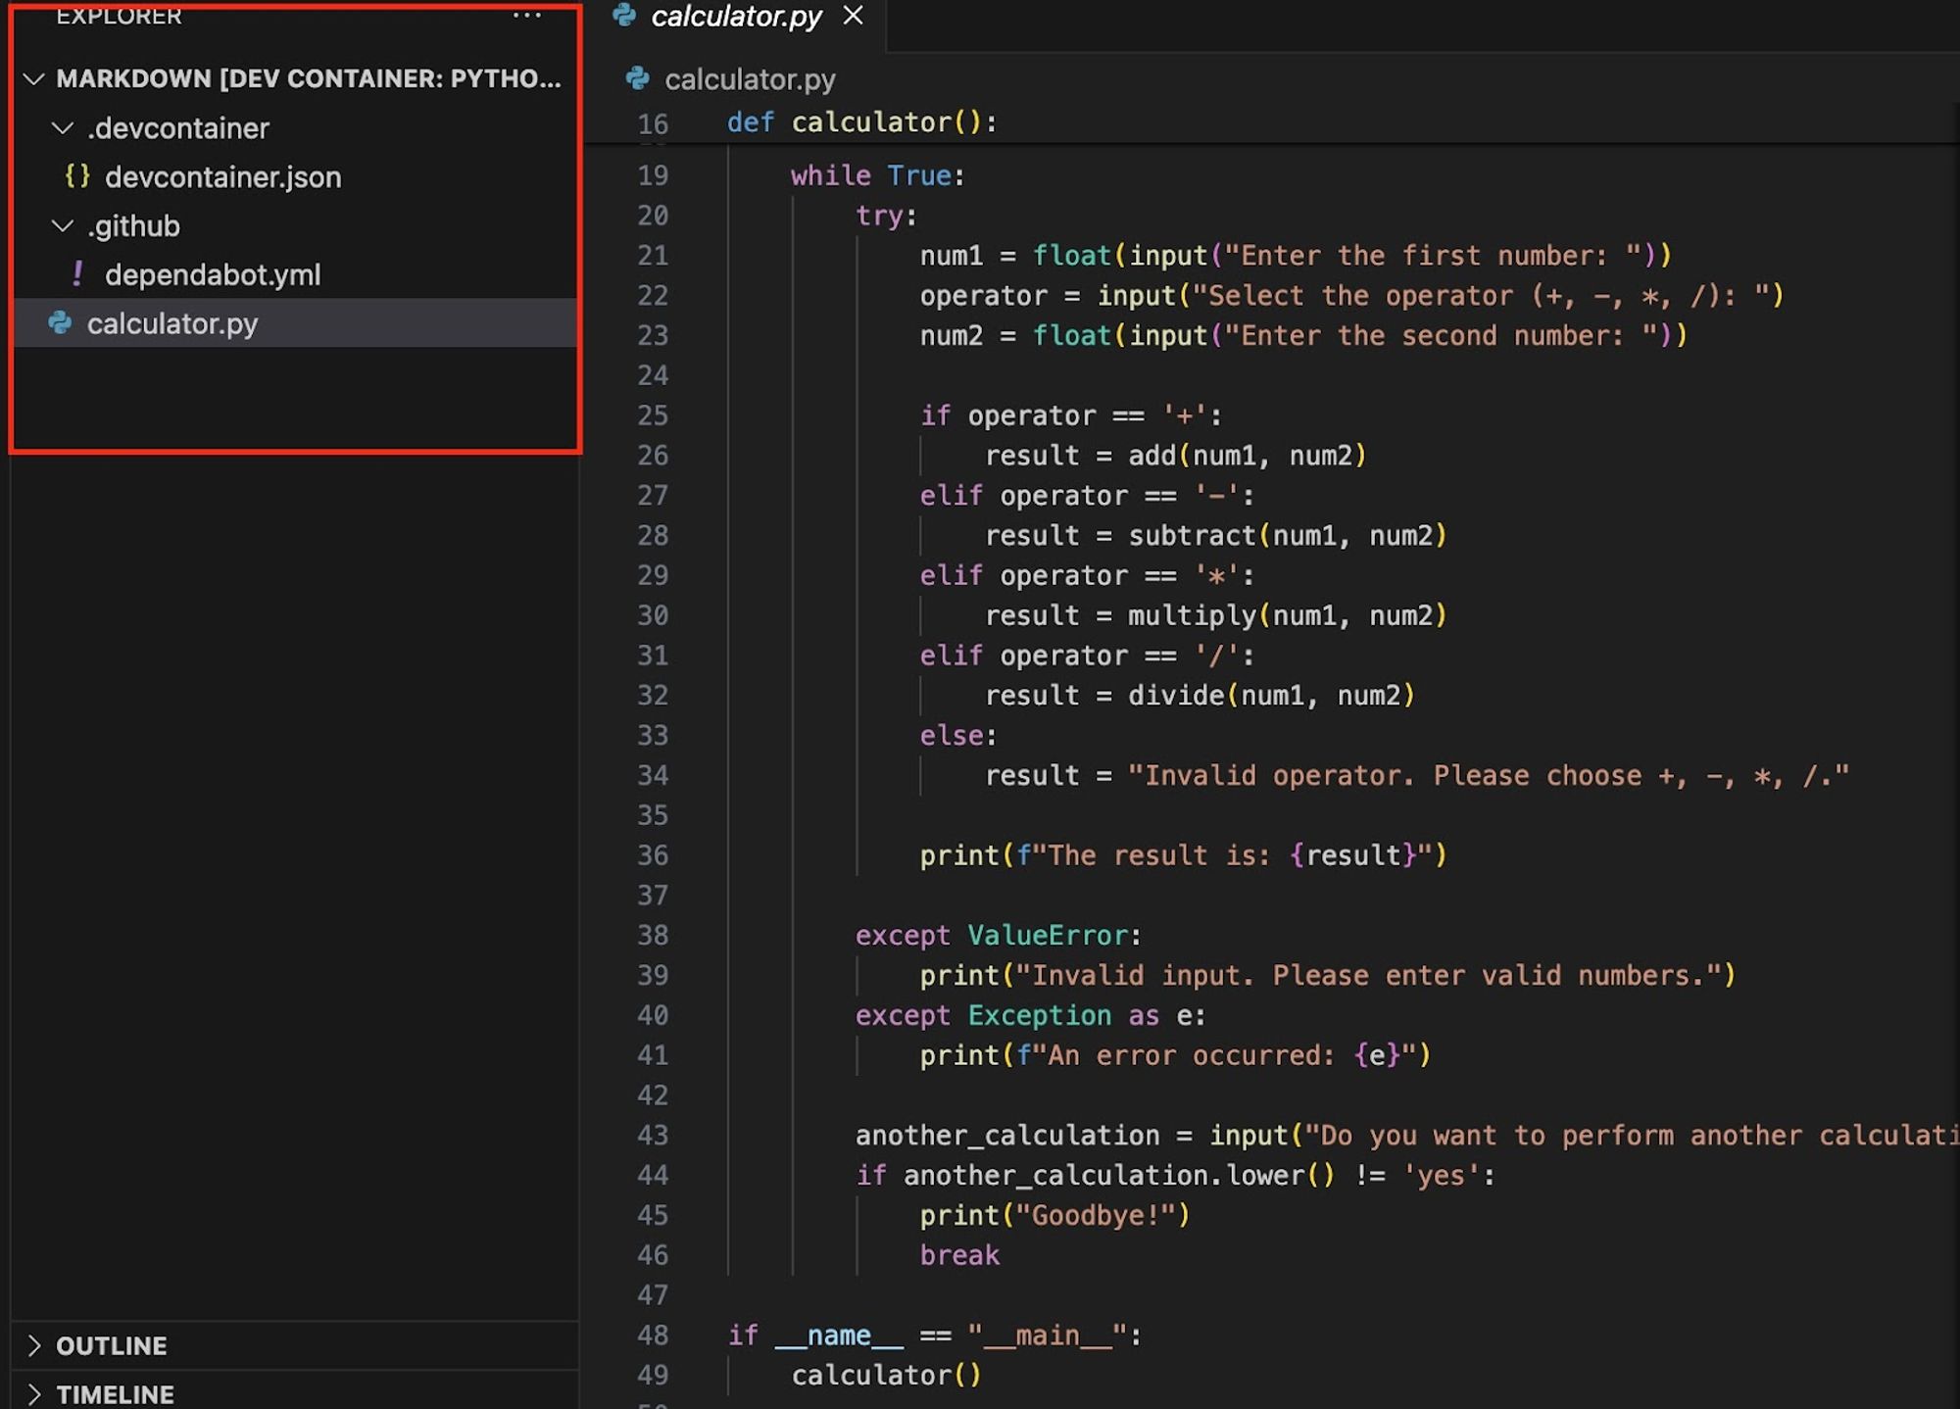Collapse the .github folder
Viewport: 1960px width, 1409px height.
pyautogui.click(x=63, y=226)
